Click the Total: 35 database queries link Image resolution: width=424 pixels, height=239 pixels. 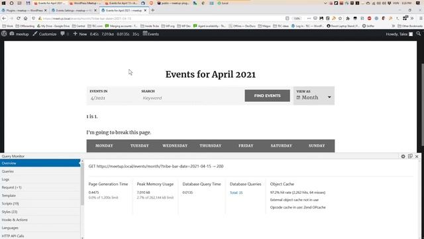point(236,193)
